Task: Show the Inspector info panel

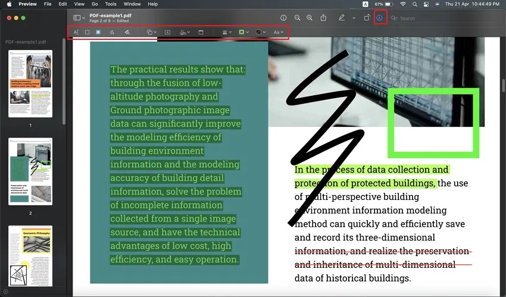Action: coord(283,18)
